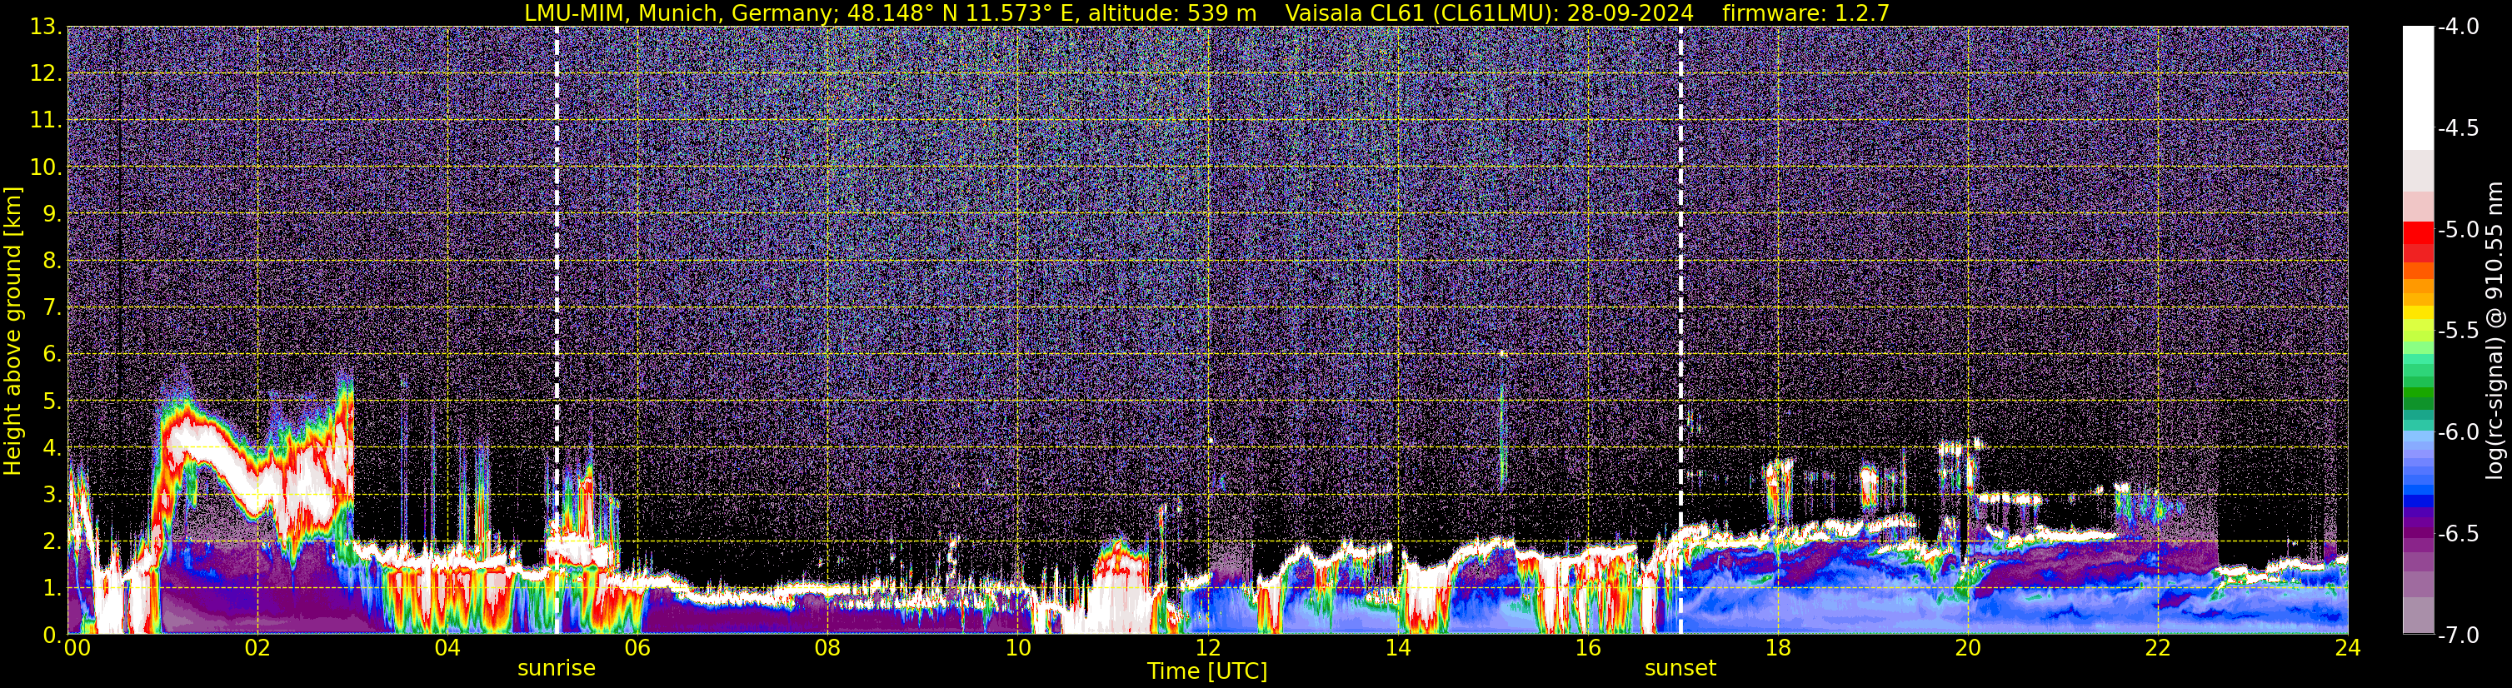
Task: Click the '5.' height axis tick label
Action: coord(52,401)
